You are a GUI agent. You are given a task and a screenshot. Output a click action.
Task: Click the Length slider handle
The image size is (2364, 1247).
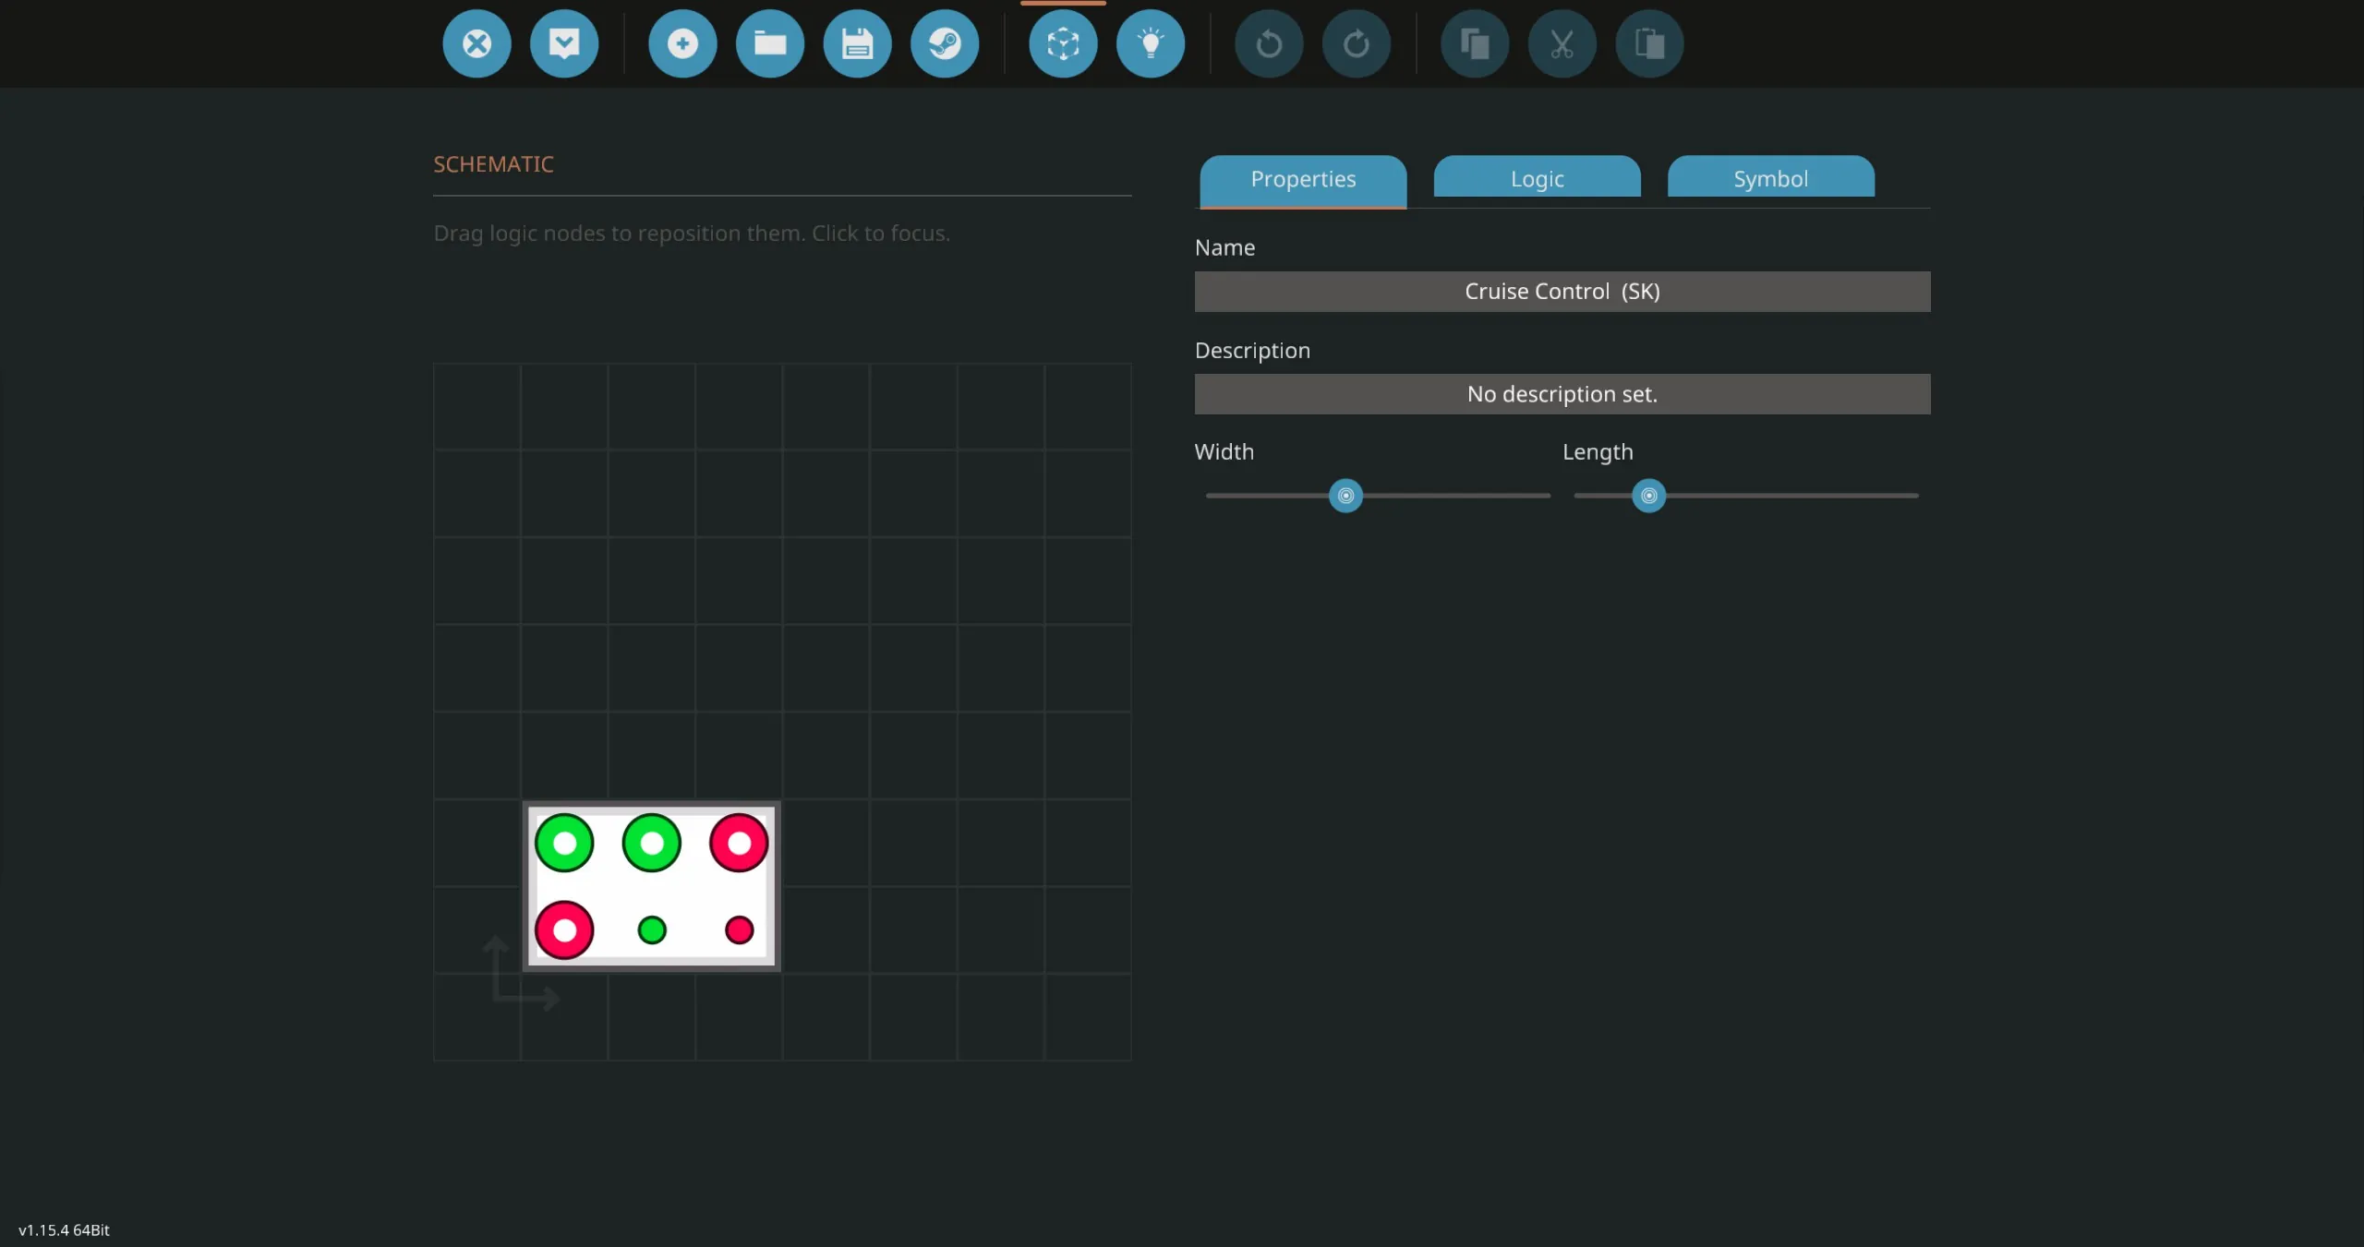coord(1648,496)
